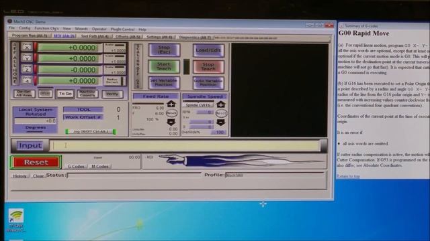The image size is (430, 241).
Task: Click the Ref All Home vertical button
Action: click(15, 64)
